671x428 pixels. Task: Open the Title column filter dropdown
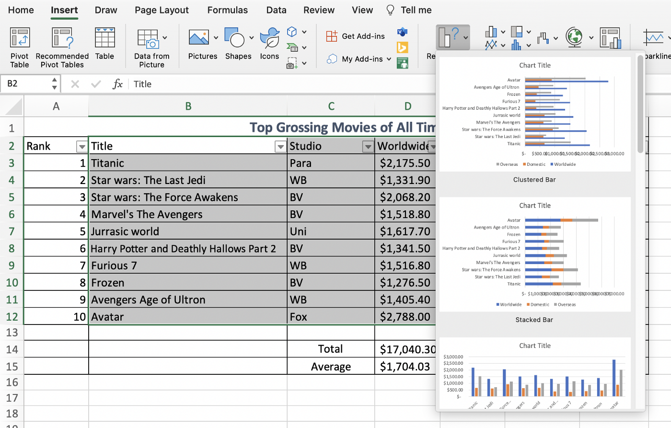click(x=280, y=147)
